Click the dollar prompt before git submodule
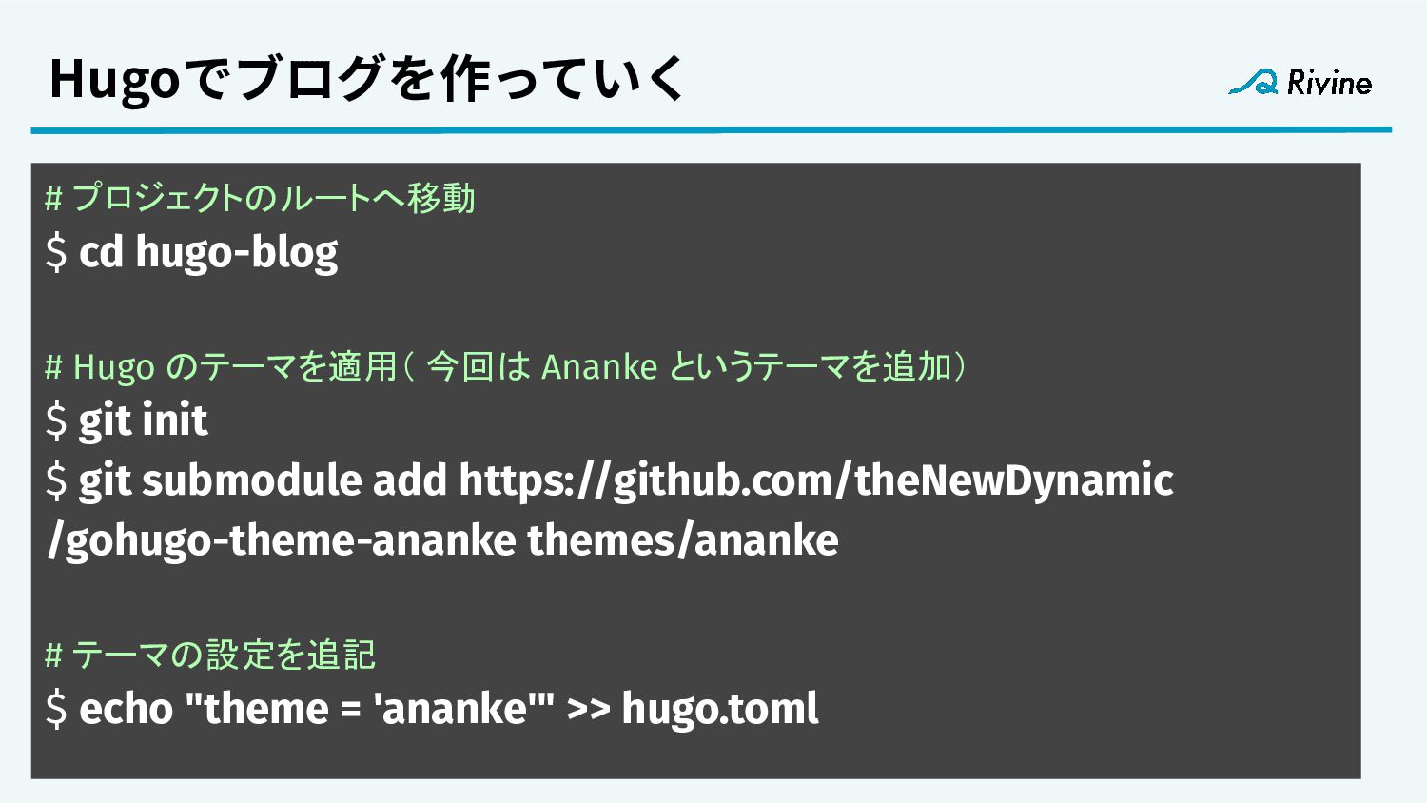 point(56,480)
